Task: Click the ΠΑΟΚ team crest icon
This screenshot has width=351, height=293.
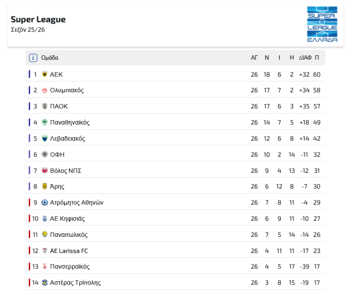Action: point(44,106)
